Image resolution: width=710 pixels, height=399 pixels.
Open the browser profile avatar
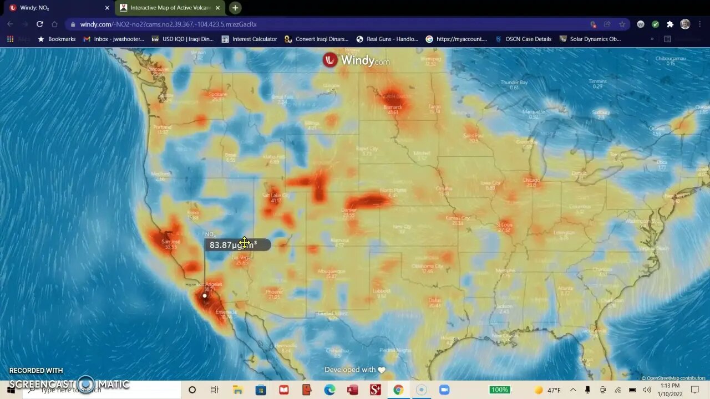tap(685, 24)
